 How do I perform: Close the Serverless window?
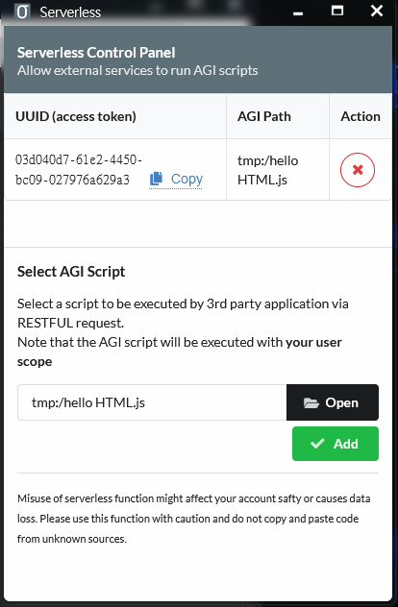click(x=377, y=12)
